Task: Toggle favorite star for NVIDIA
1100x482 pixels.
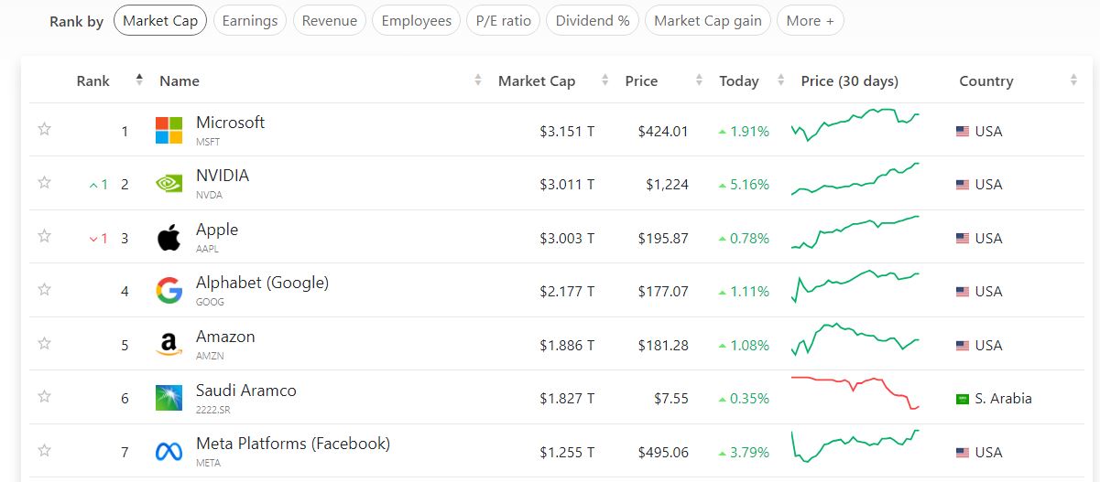Action: [x=44, y=183]
